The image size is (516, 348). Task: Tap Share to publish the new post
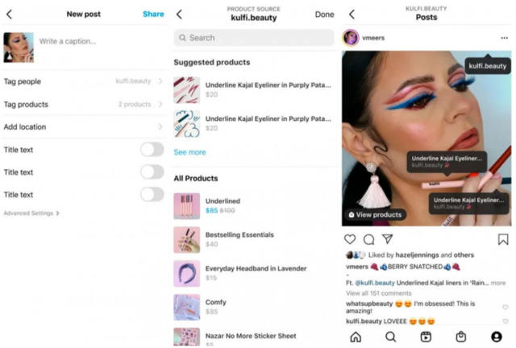click(153, 14)
